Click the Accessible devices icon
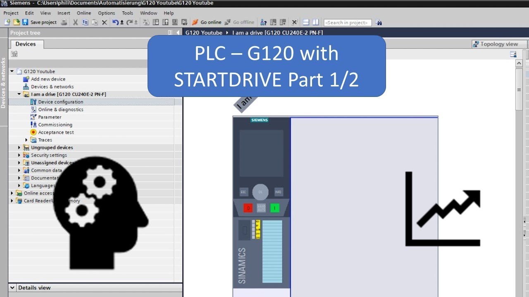Screen dimensions: 529x297 (263, 22)
